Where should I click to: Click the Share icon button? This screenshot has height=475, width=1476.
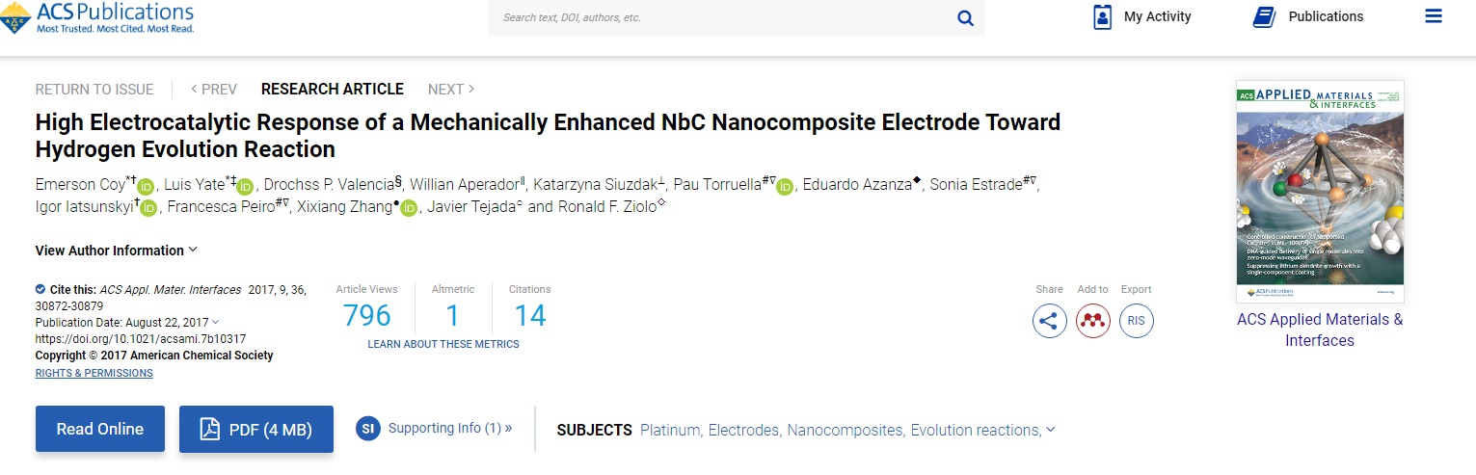(1050, 321)
